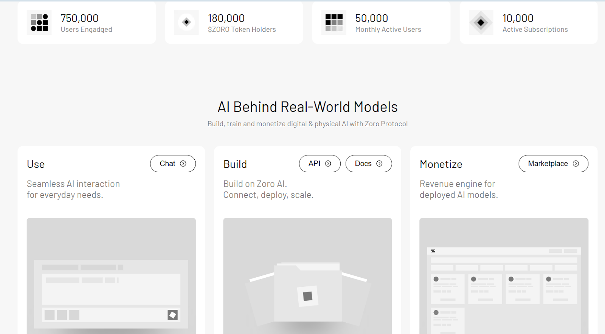Open the Chat button label
Image resolution: width=605 pixels, height=334 pixels.
pyautogui.click(x=167, y=164)
